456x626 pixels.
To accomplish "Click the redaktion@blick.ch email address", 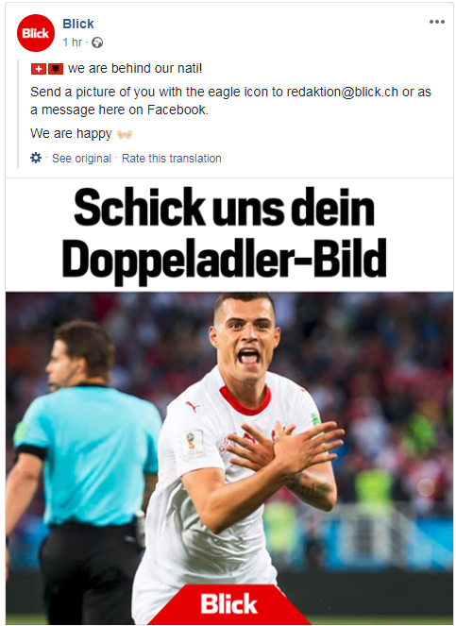I will pyautogui.click(x=342, y=93).
